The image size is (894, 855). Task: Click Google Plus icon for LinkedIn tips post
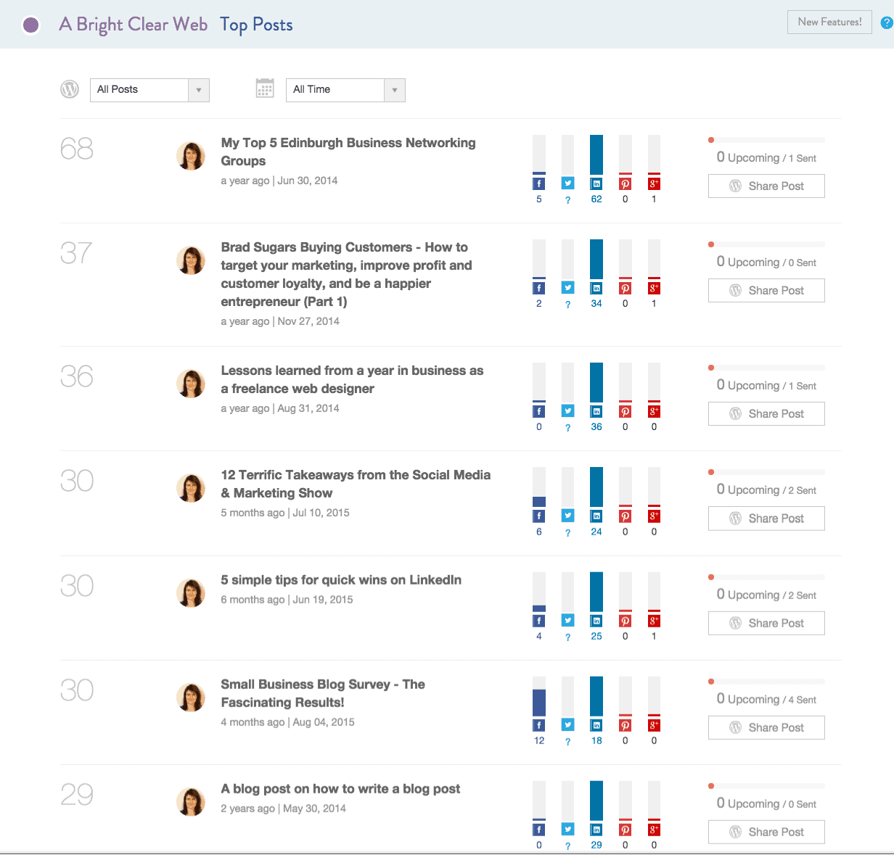coord(654,621)
